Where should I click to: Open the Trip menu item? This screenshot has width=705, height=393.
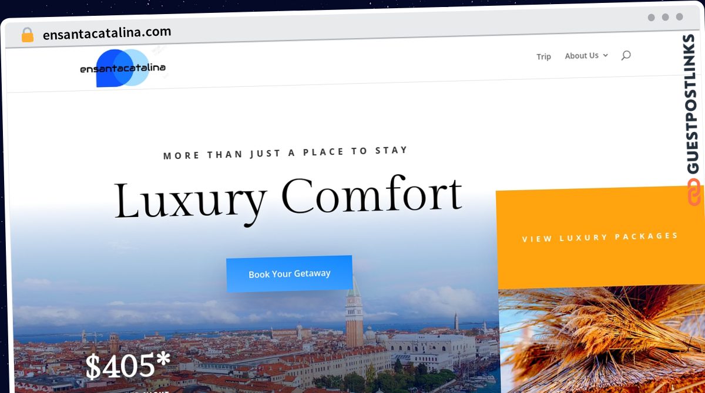click(543, 56)
